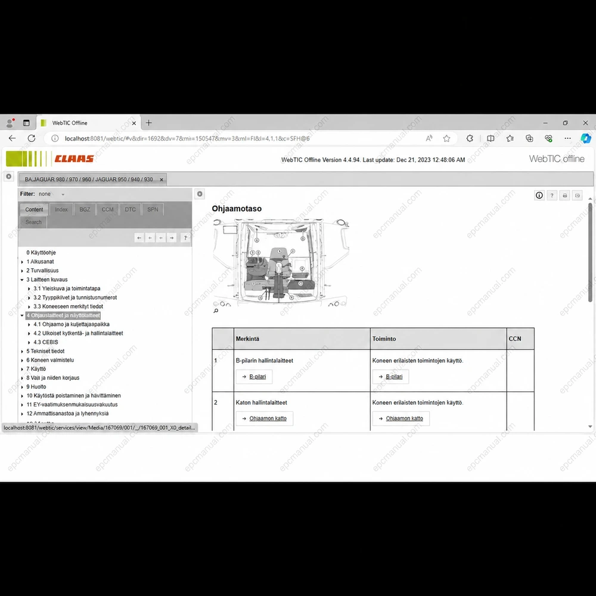Switch to the SPN tab
The height and width of the screenshot is (596, 596).
[153, 209]
